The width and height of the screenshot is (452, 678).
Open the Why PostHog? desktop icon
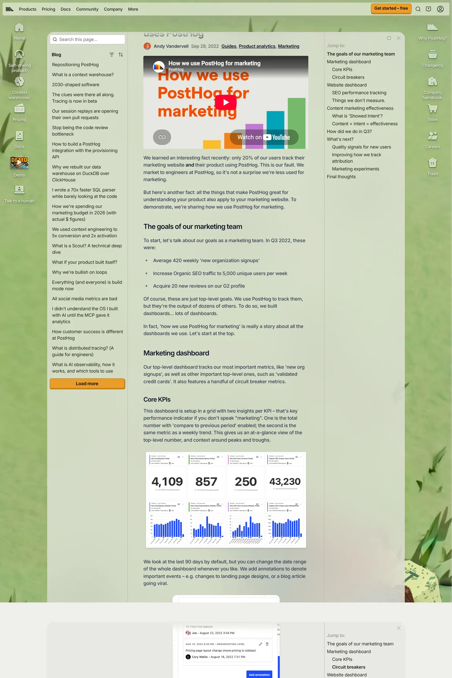(x=433, y=32)
